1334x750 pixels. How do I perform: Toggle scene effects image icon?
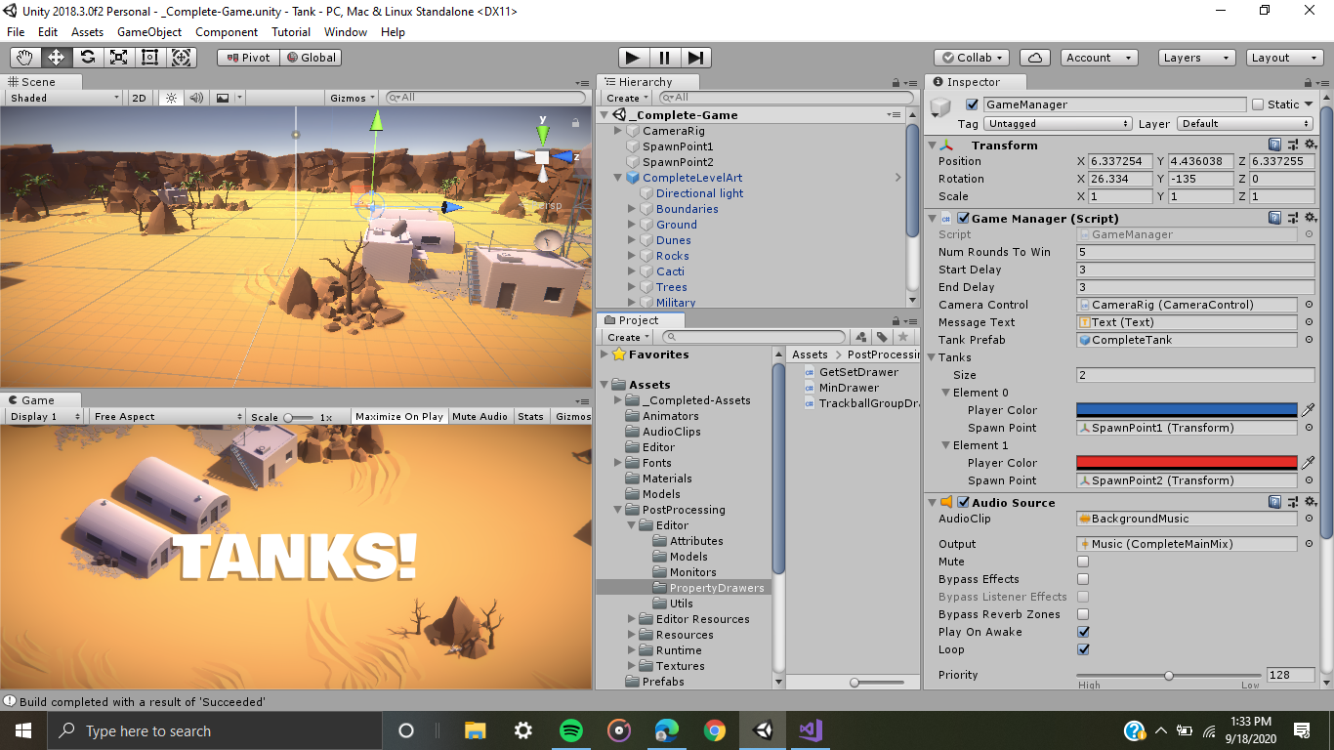point(223,98)
